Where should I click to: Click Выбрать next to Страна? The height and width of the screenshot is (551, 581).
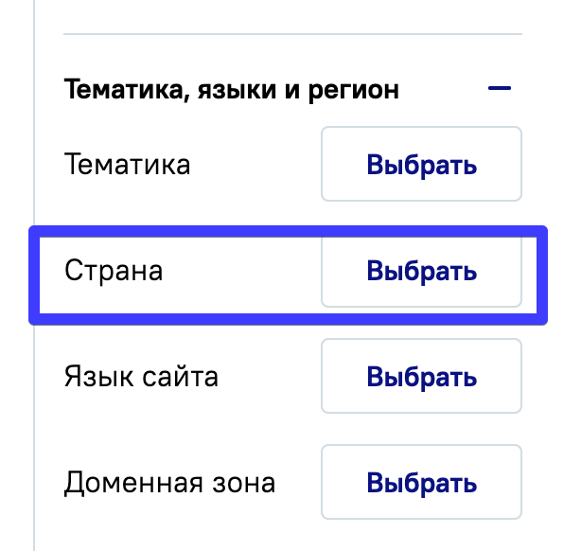click(421, 271)
